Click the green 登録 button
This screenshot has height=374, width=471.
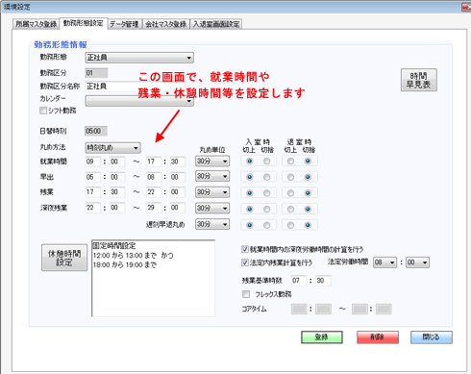pos(322,337)
